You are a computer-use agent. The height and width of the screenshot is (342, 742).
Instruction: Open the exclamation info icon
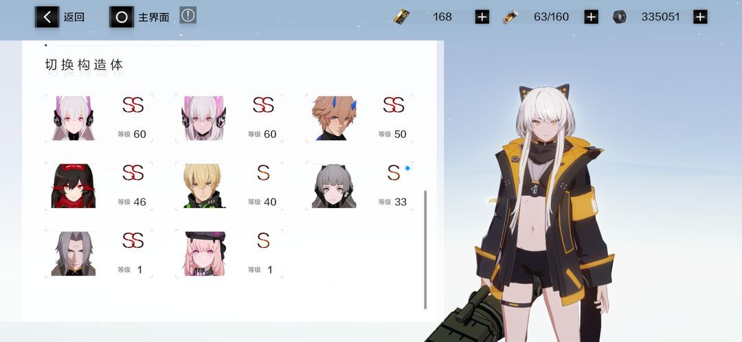click(188, 15)
